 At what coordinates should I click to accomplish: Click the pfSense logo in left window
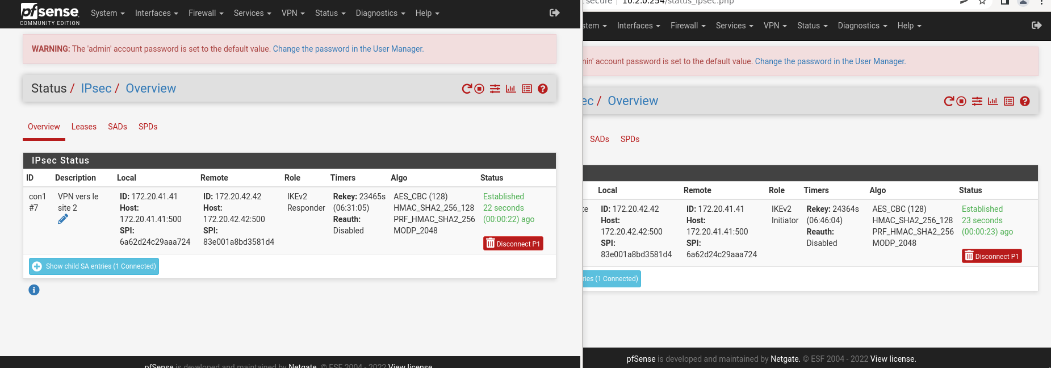pos(50,14)
